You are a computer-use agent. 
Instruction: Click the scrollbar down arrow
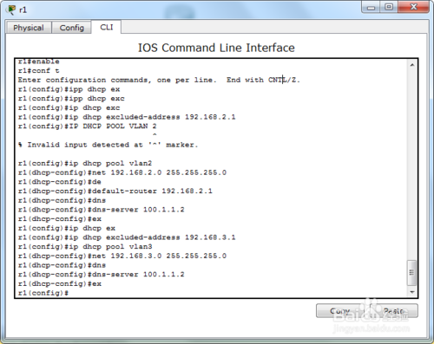click(412, 292)
